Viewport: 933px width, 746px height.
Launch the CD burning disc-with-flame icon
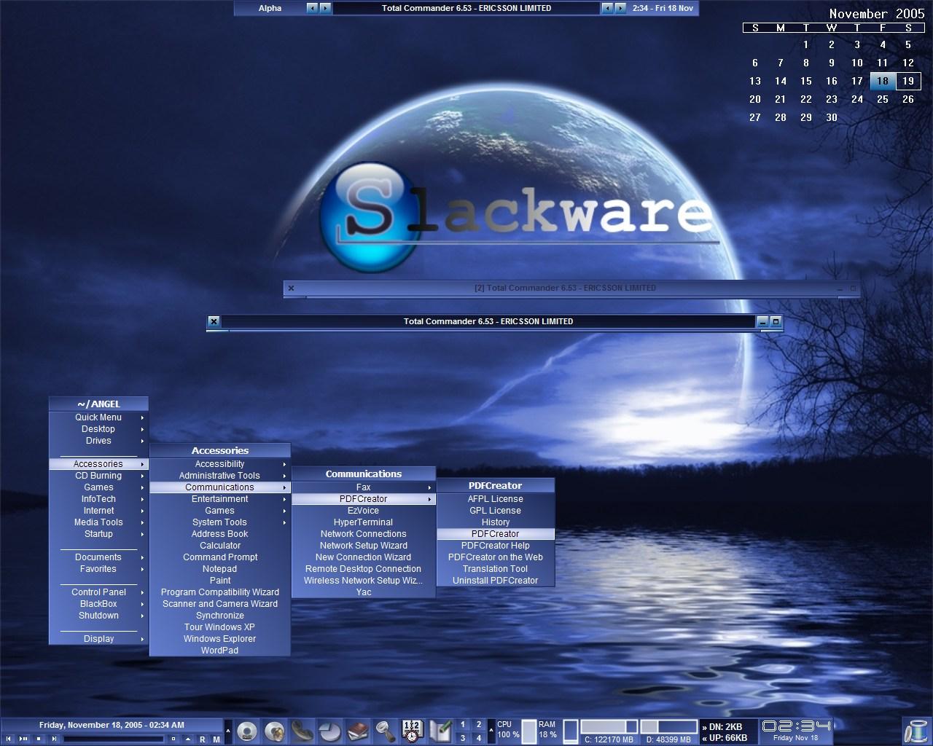[274, 731]
